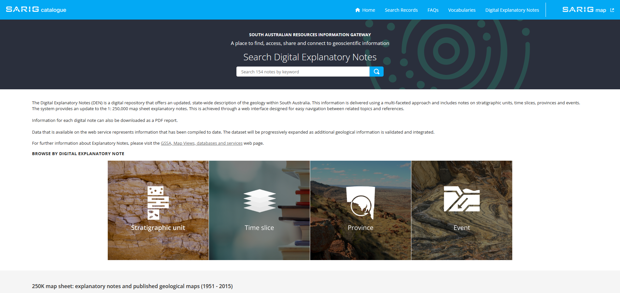This screenshot has width=620, height=293.
Task: Focus the notes keyword search field
Action: pos(303,72)
